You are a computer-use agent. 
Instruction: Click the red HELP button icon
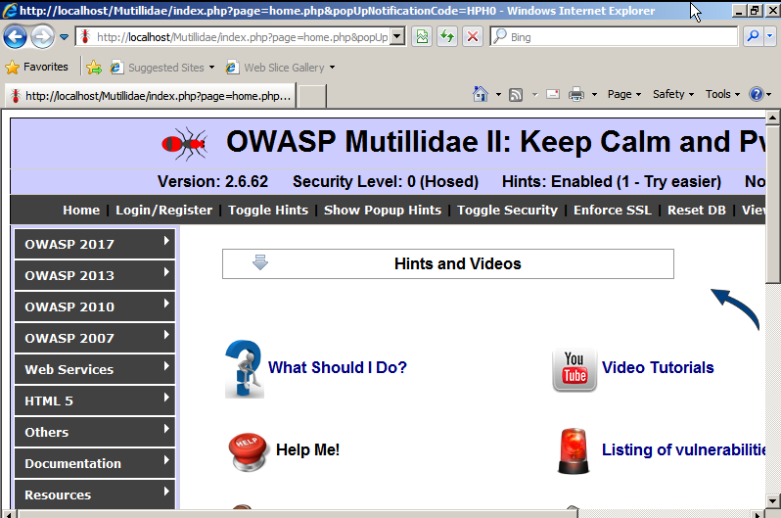(248, 451)
